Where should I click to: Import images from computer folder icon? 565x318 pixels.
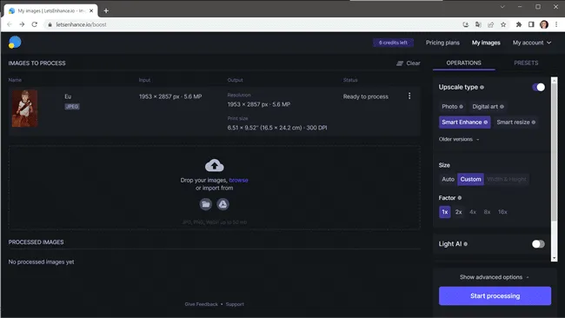coord(206,204)
